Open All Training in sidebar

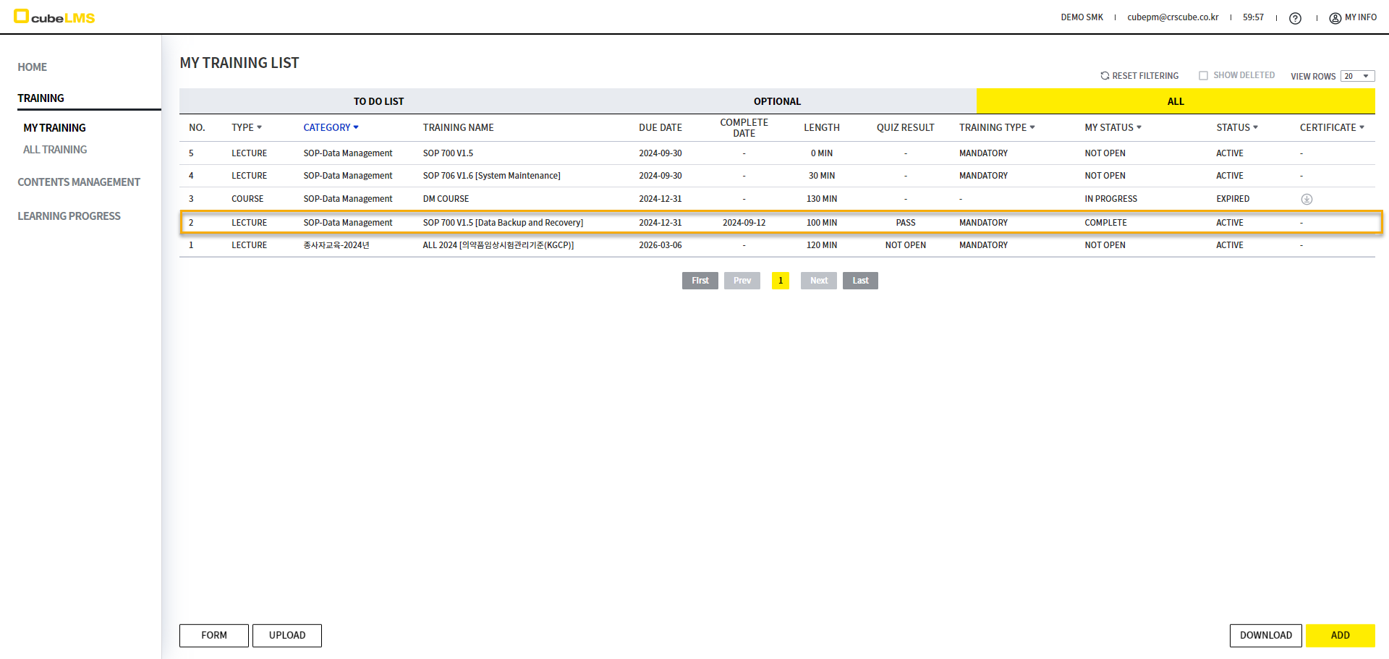tap(55, 150)
